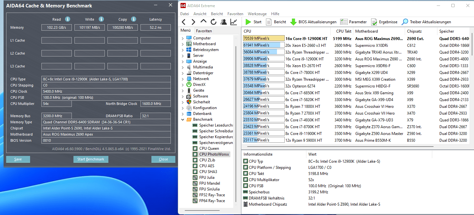The image size is (474, 215).
Task: Click the Save button
Action: click(18, 159)
